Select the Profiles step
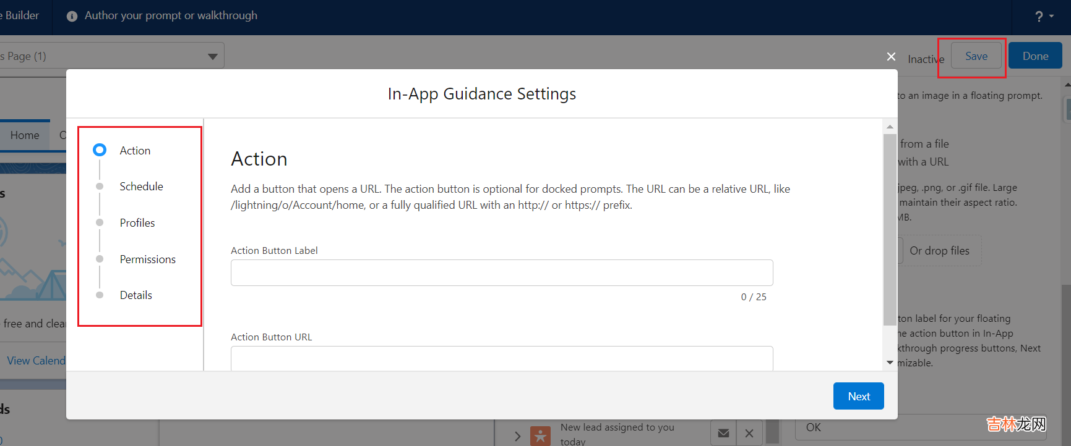 coord(137,223)
